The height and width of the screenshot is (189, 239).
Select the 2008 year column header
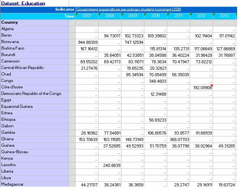click(110, 16)
